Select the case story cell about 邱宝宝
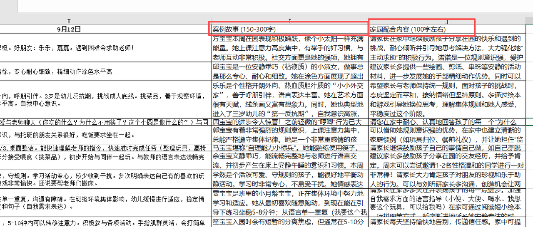The width and height of the screenshot is (533, 227). point(290,72)
